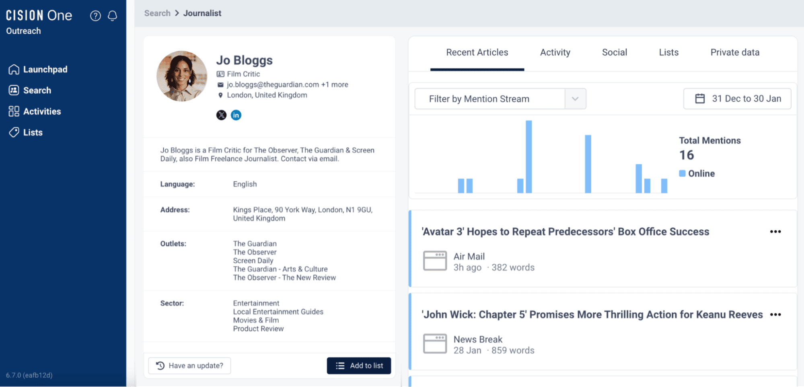This screenshot has width=804, height=387.
Task: Click the email envelope icon
Action: [x=220, y=85]
